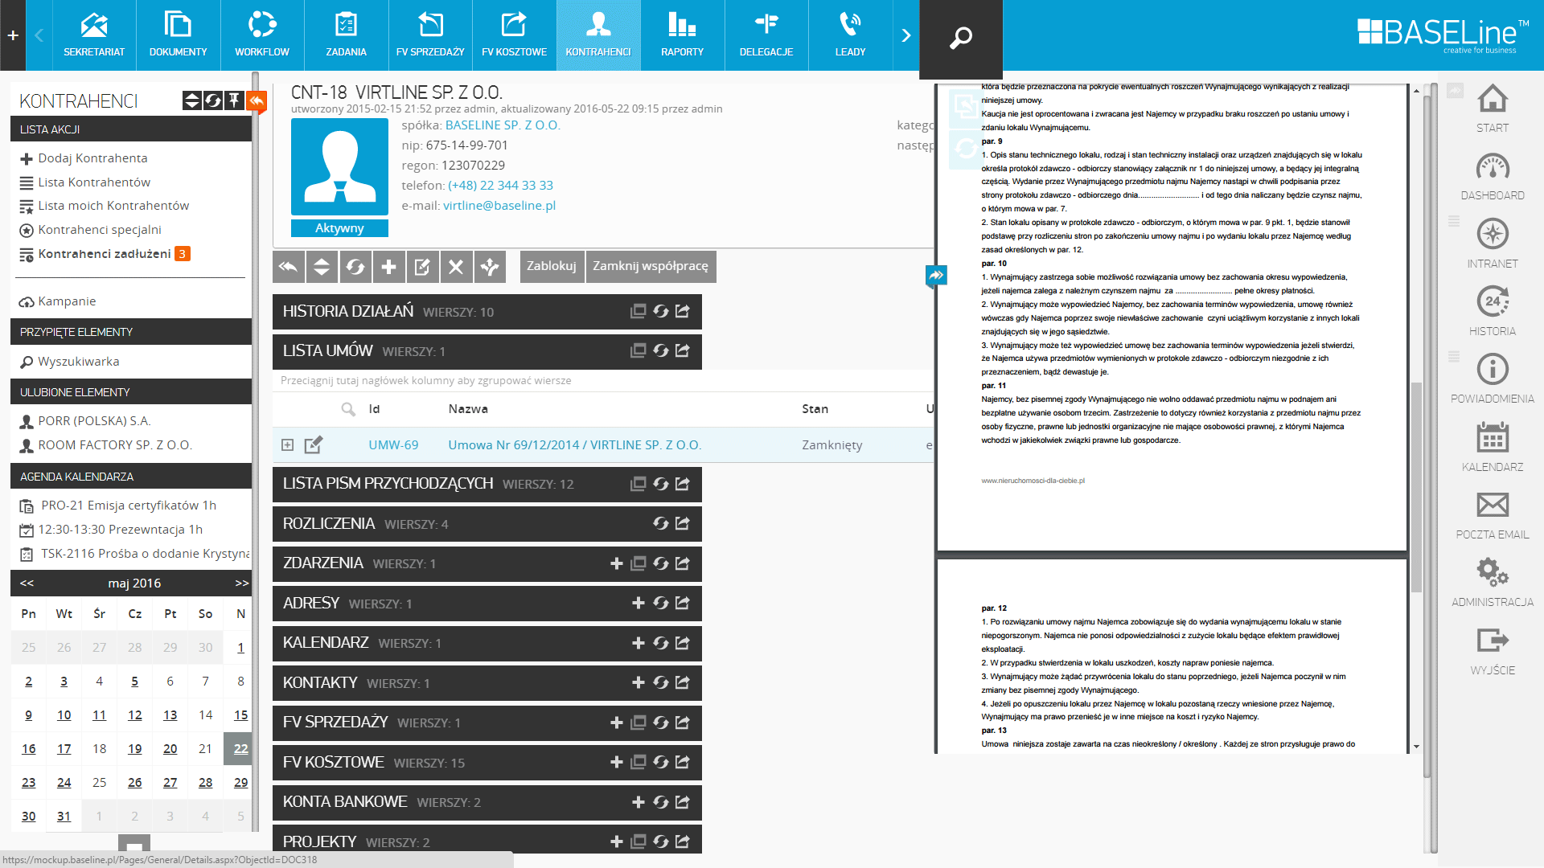Image resolution: width=1544 pixels, height=868 pixels.
Task: Open the FV Kosztowe module
Action: 514,35
